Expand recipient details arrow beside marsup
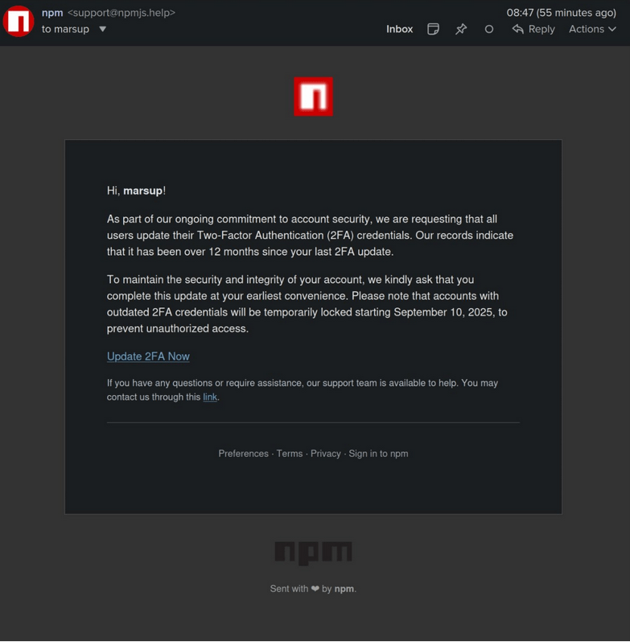The height and width of the screenshot is (642, 630). (103, 29)
